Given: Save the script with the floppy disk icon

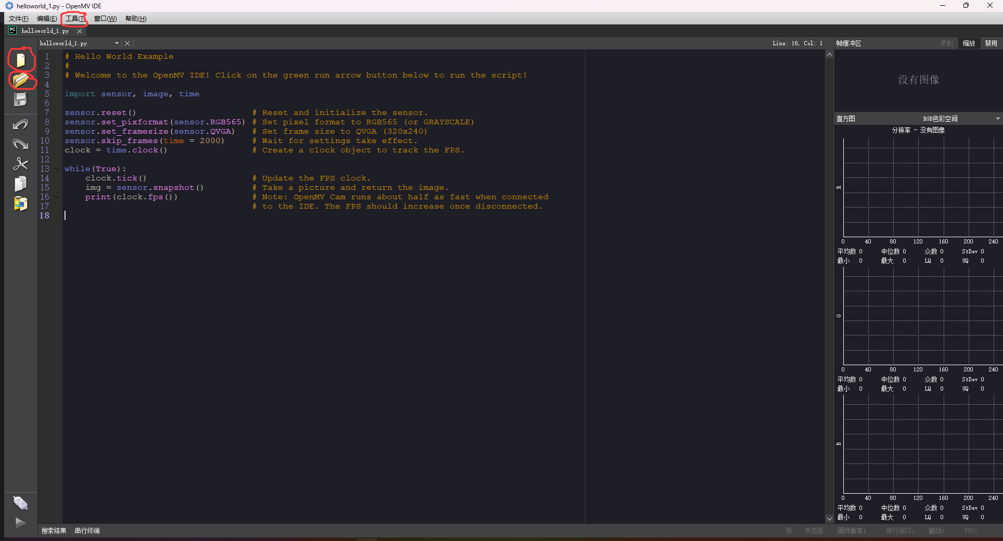Looking at the screenshot, I should 20,99.
